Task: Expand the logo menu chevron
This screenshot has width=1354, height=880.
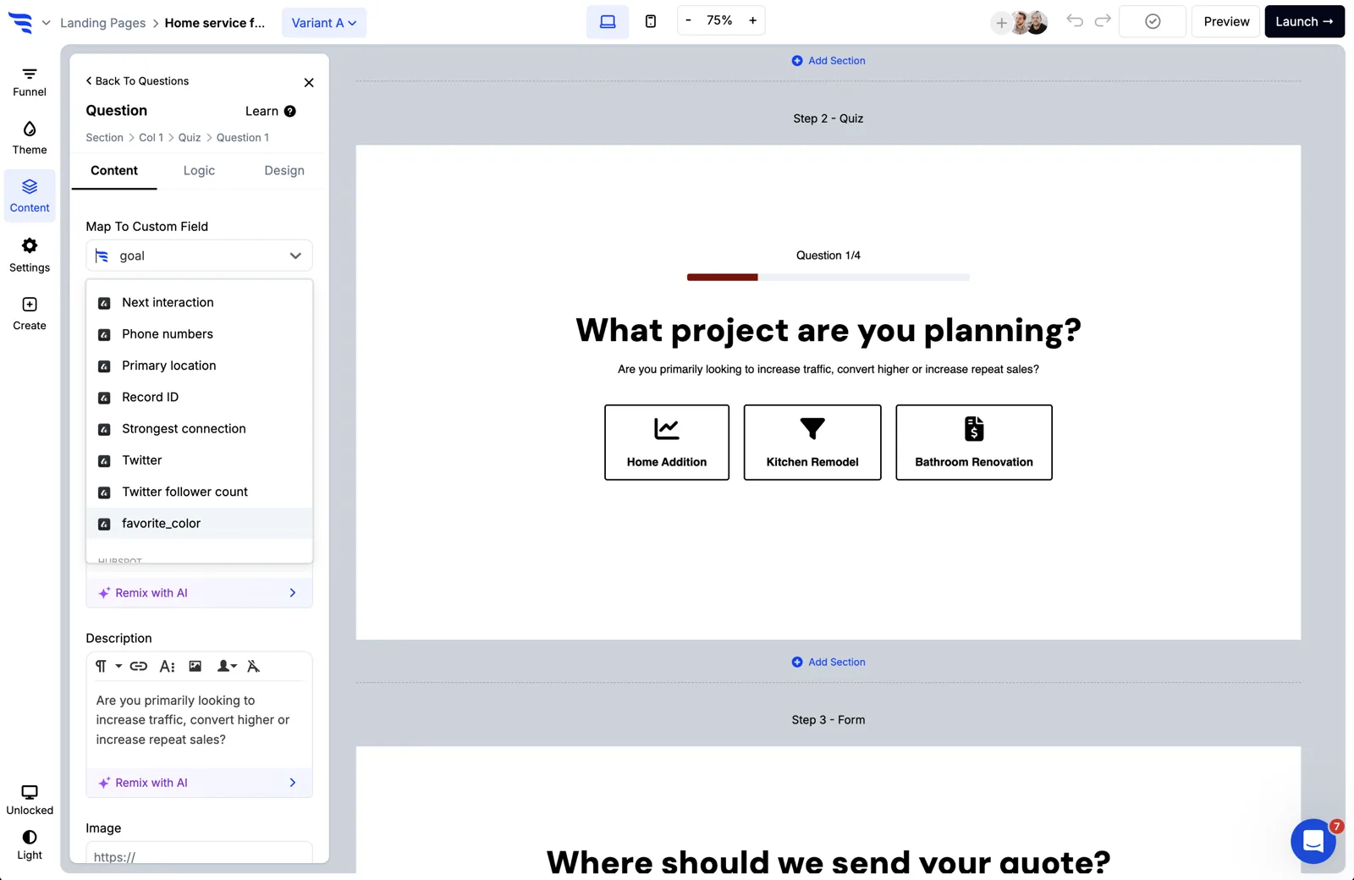Action: tap(46, 23)
